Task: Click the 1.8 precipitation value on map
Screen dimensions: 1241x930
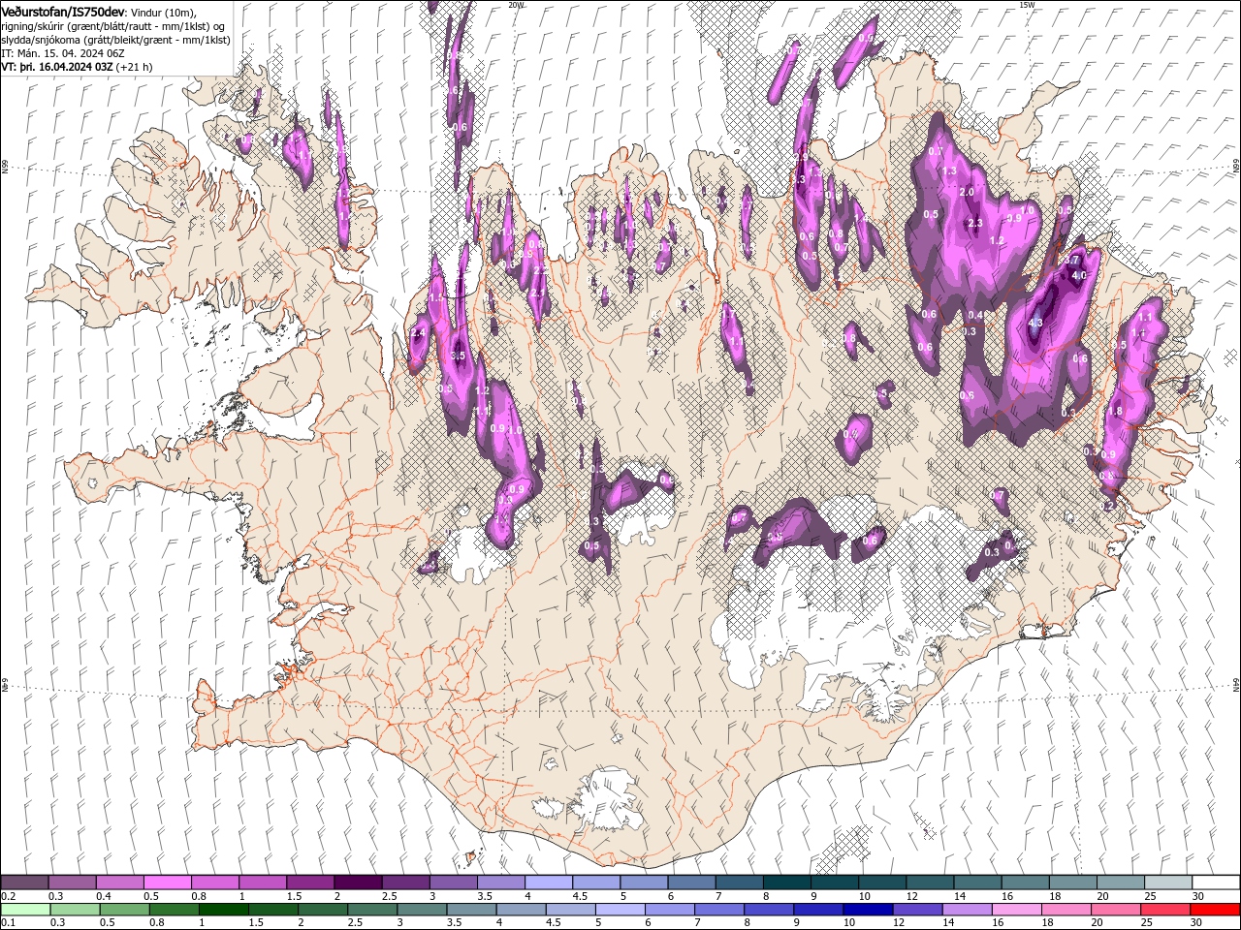Action: [x=1115, y=412]
